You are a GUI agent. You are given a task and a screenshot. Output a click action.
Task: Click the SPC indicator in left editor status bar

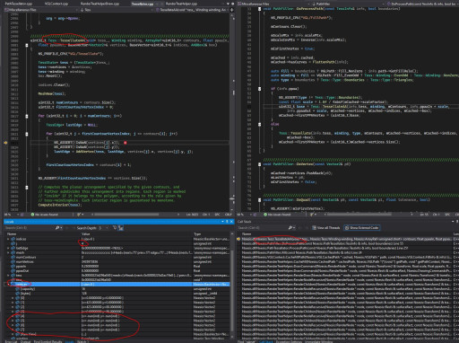point(217,215)
